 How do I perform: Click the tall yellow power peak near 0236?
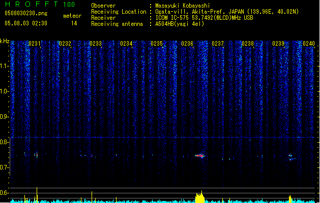coord(200,196)
